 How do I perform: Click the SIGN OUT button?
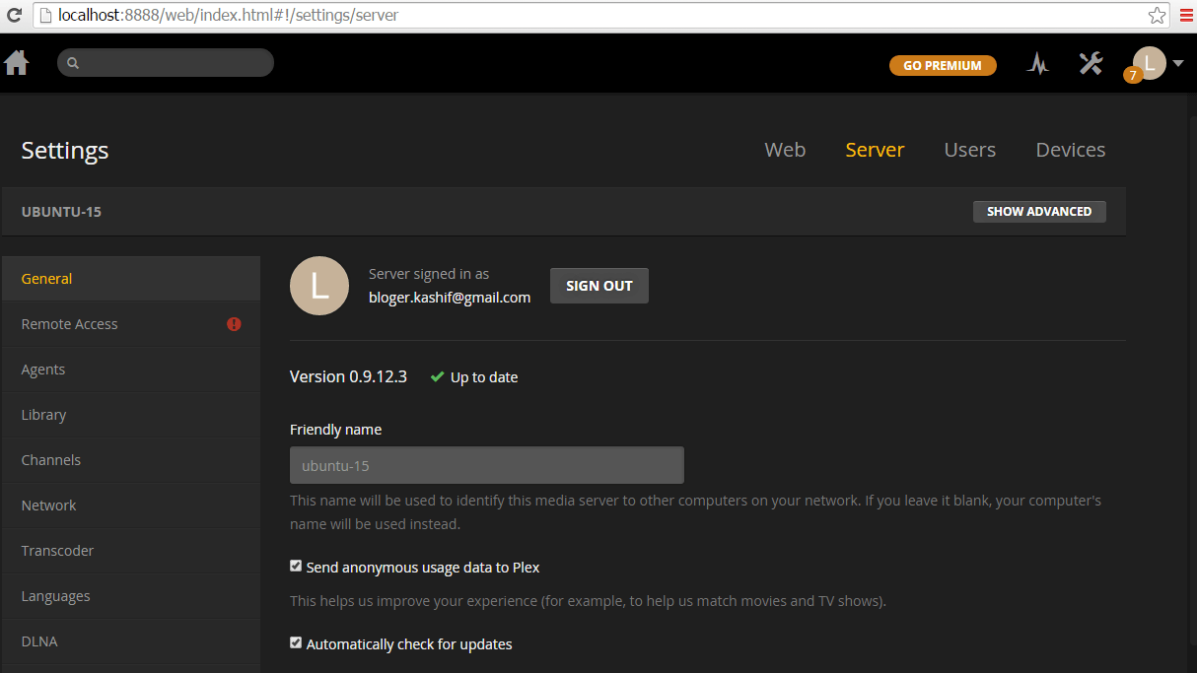click(x=598, y=285)
